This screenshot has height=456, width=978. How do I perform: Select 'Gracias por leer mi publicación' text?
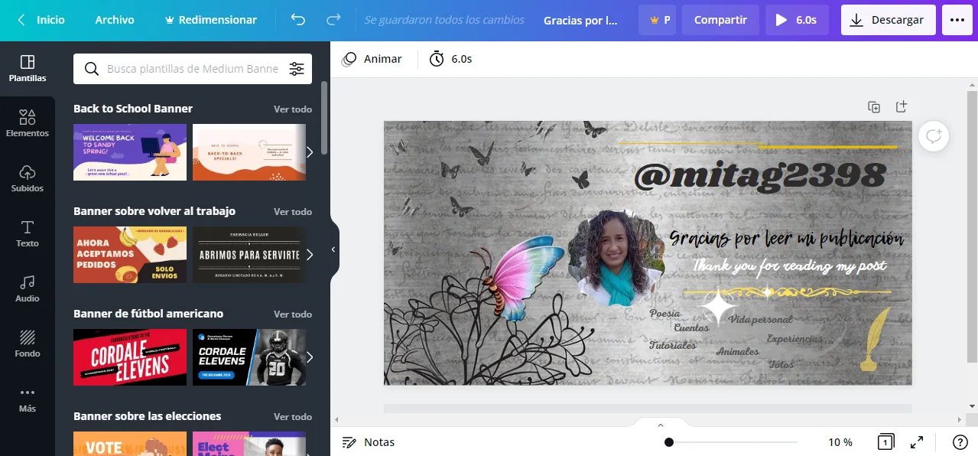click(x=787, y=239)
